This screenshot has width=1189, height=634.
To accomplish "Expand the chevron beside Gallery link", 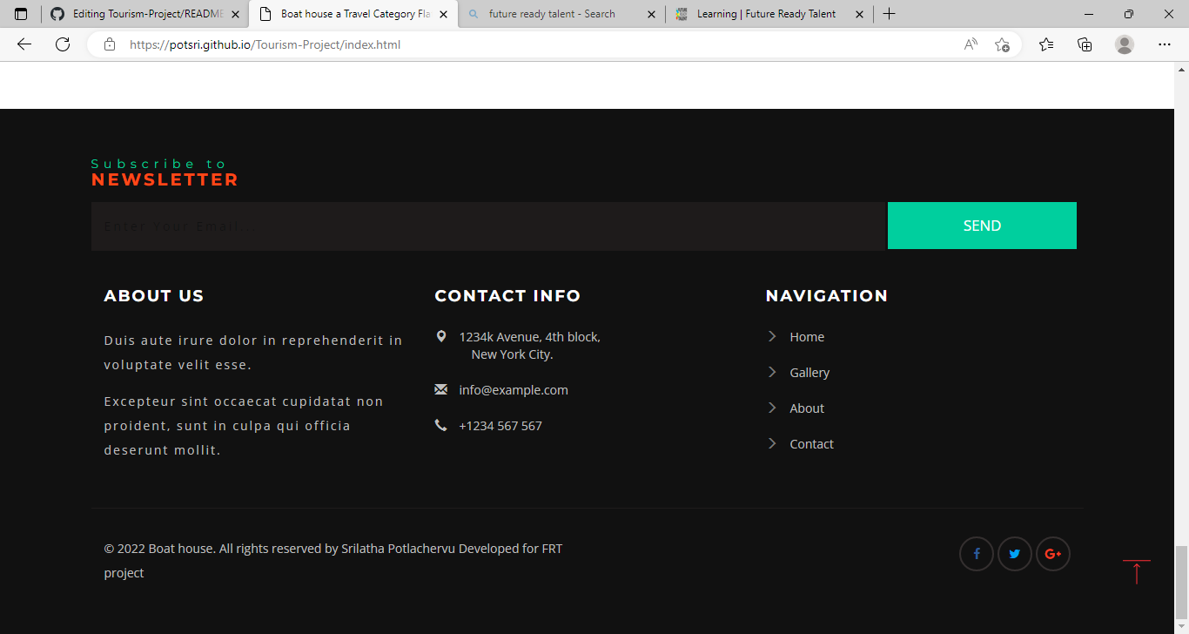I will [x=771, y=372].
